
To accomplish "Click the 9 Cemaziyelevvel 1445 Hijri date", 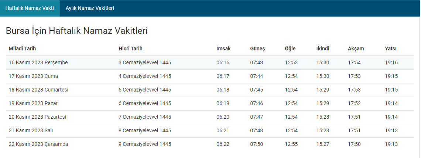I will [x=145, y=144].
